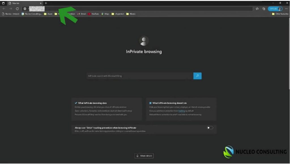Screen dimensions: 290x164
Task: Go back with the back arrow
Action: click(4, 9)
